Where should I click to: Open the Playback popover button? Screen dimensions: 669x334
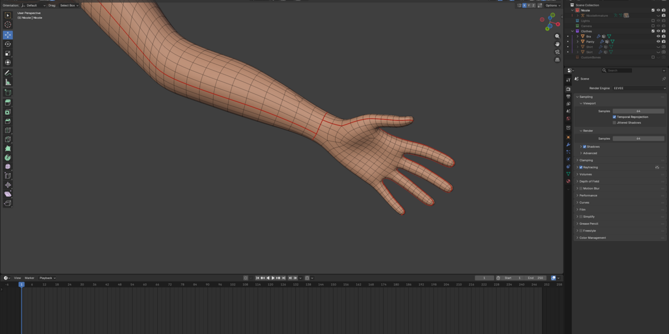click(x=47, y=278)
